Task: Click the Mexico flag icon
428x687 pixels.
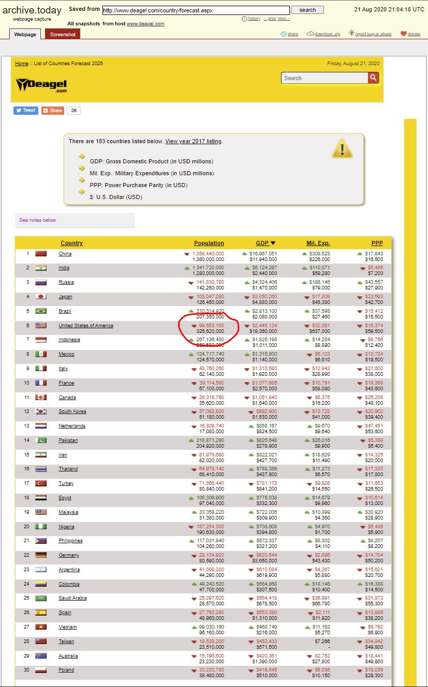Action: click(x=41, y=354)
